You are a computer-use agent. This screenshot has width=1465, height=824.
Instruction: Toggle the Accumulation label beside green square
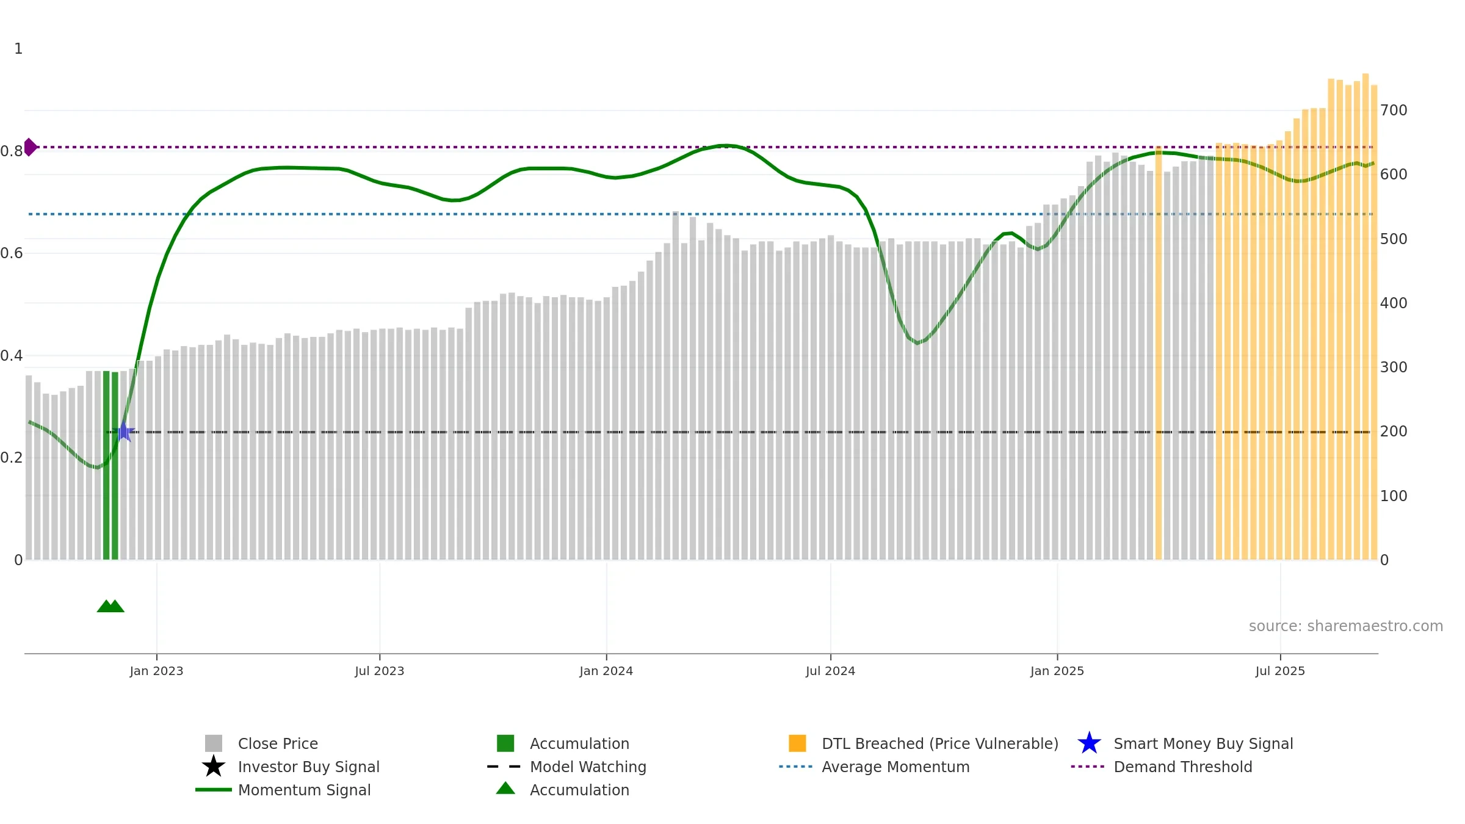(x=579, y=743)
